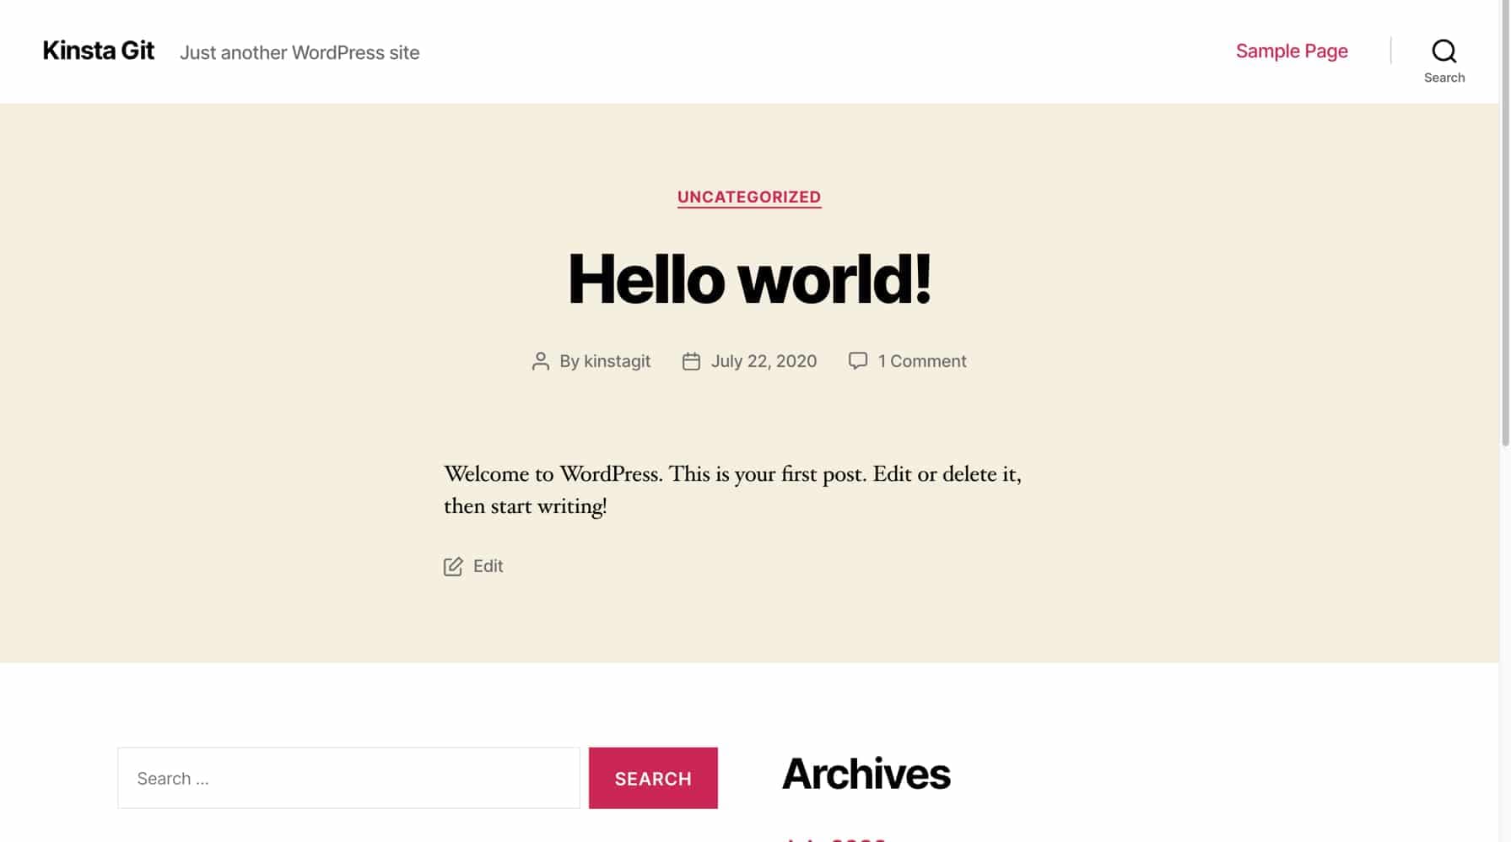
Task: Click inside the search text field
Action: point(348,777)
